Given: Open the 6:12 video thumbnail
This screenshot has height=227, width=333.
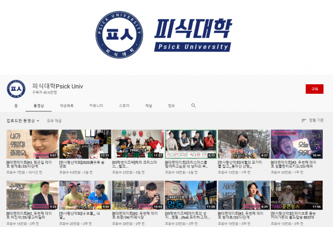Looking at the screenshot, I should [x=191, y=144].
